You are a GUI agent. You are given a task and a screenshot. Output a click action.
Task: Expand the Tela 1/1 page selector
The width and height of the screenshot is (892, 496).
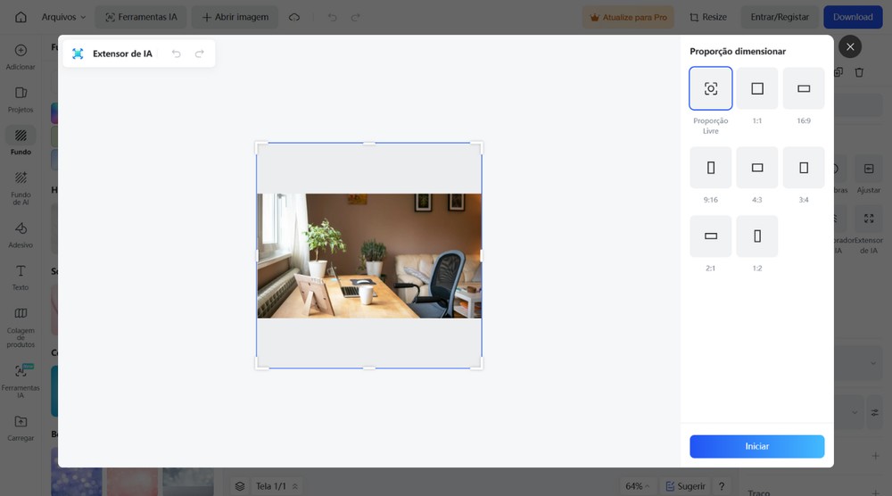(277, 486)
